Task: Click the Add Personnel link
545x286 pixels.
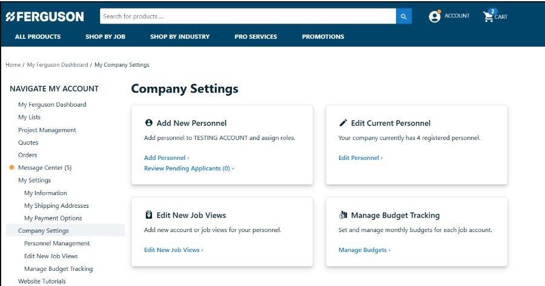Action: (x=167, y=158)
